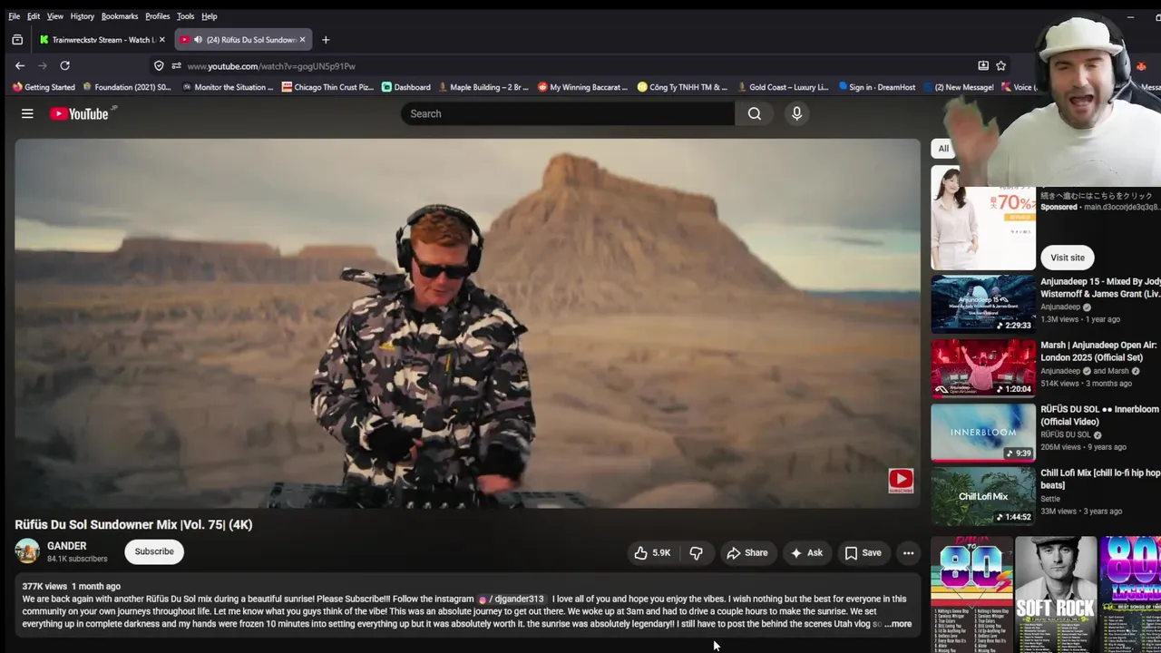Viewport: 1161px width, 653px height.
Task: Click the Subscribe button for GANDER
Action: pos(154,551)
